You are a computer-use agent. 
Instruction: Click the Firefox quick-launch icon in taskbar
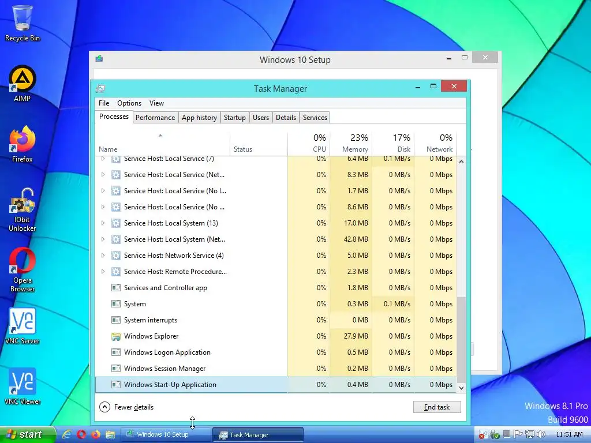click(96, 434)
